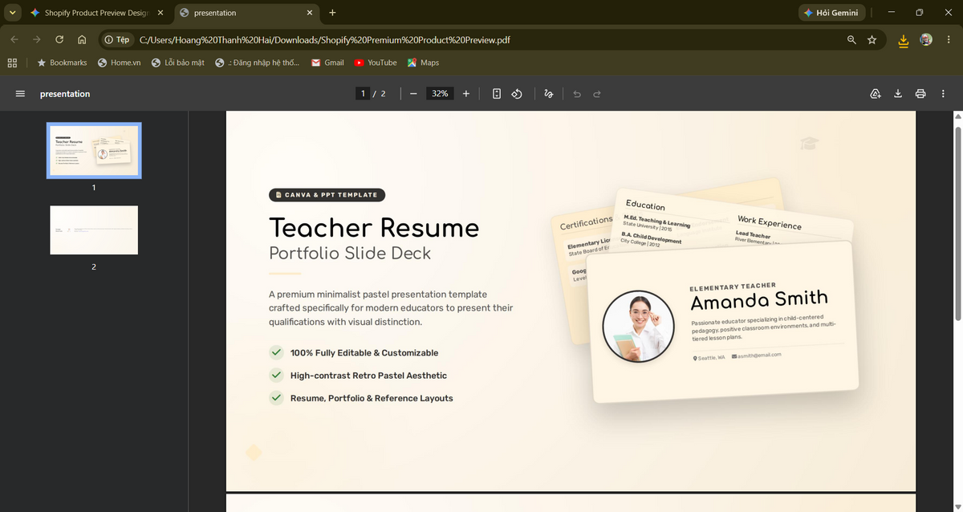
Task: Click the CANVA & PPT TEMPLATE badge
Action: click(327, 195)
